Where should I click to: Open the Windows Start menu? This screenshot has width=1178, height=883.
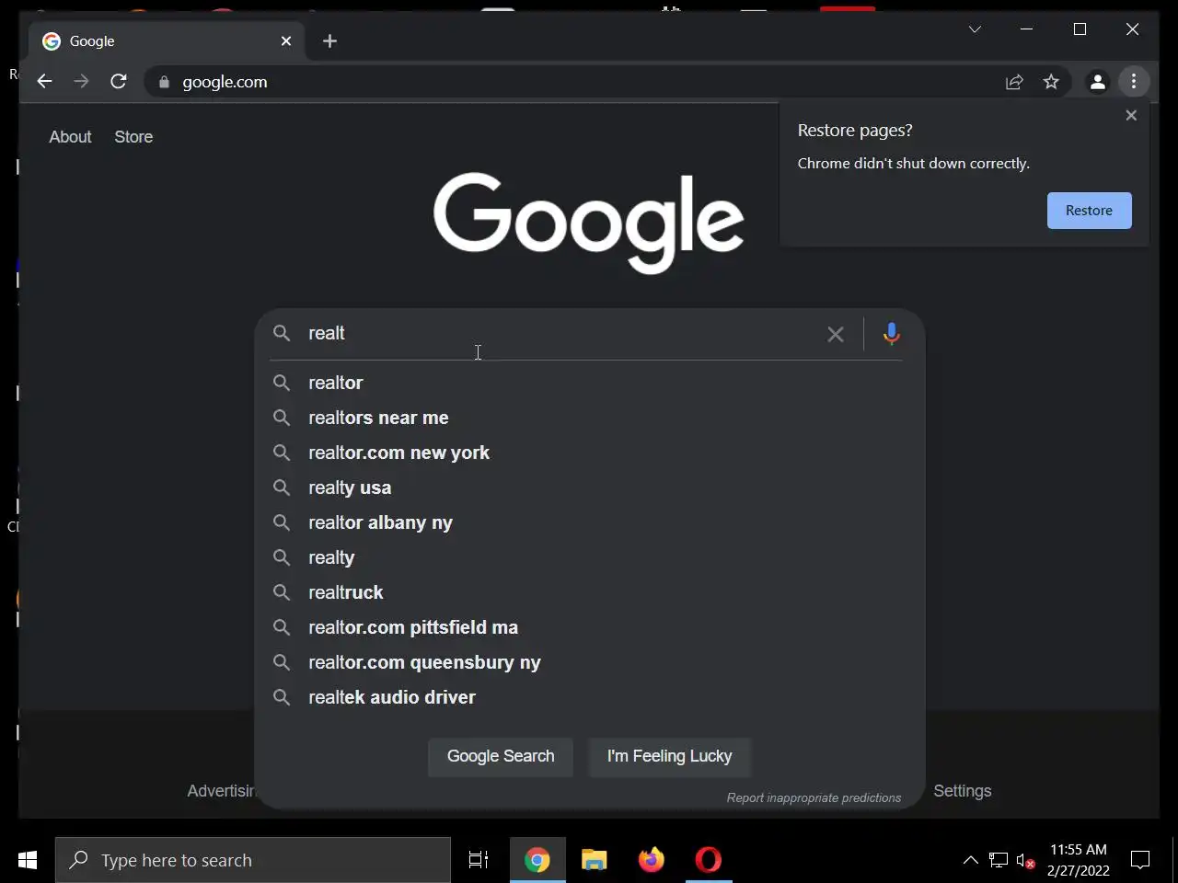(x=28, y=860)
